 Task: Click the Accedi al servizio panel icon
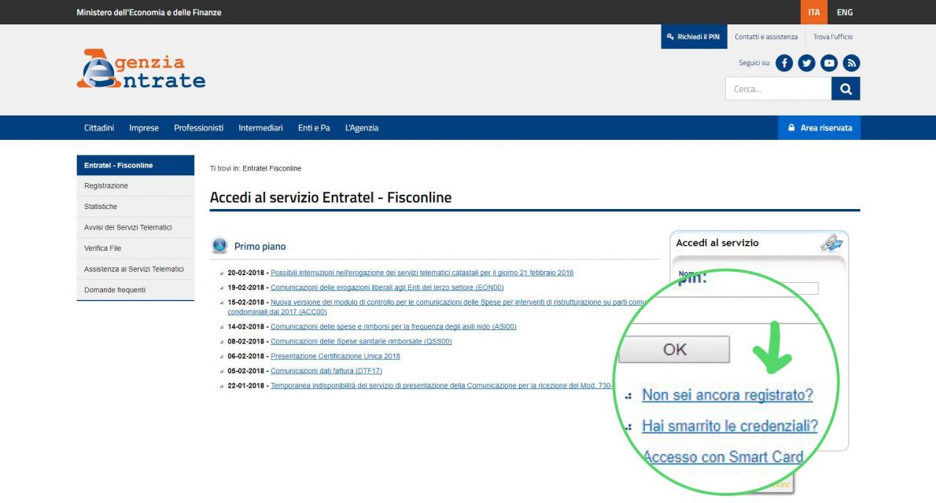[x=831, y=243]
